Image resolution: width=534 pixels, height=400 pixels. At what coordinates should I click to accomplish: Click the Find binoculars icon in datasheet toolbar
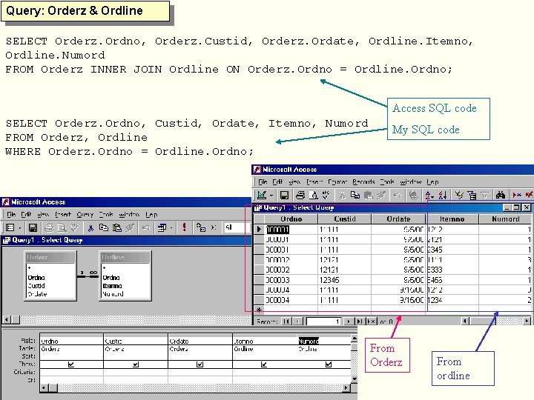(501, 195)
